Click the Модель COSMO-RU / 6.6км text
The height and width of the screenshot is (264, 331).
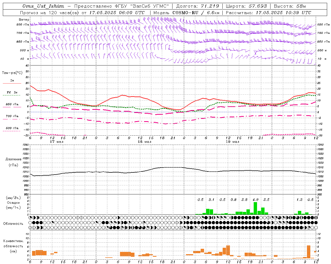(x=186, y=13)
